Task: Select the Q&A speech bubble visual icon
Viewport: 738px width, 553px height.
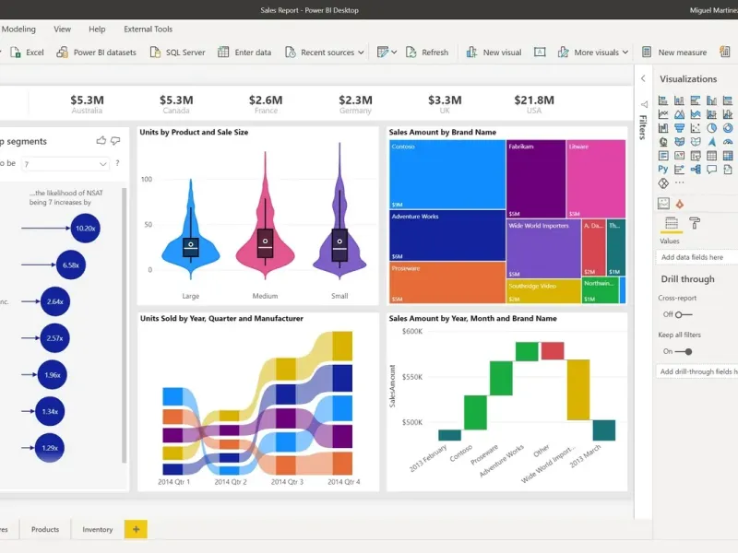Action: click(x=711, y=170)
